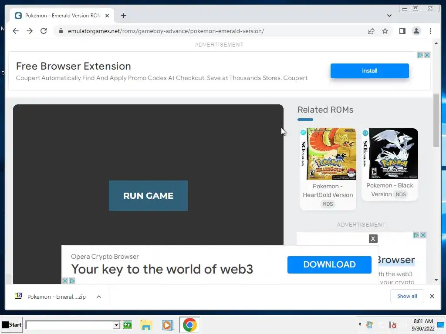Click Free Browser Extension ad headline
The height and width of the screenshot is (334, 446).
(73, 66)
